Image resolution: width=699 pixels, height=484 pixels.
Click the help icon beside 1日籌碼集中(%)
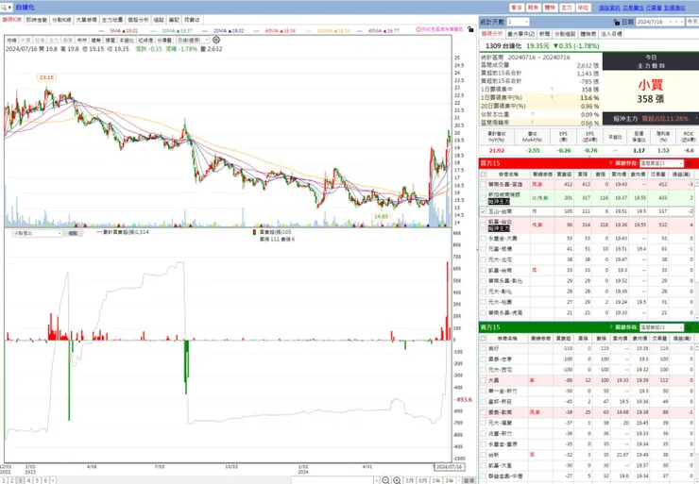pos(553,97)
